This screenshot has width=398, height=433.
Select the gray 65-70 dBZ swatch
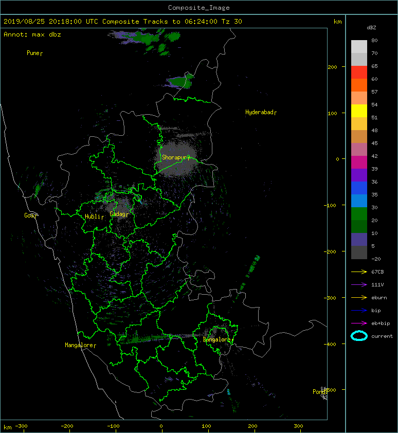coord(359,59)
